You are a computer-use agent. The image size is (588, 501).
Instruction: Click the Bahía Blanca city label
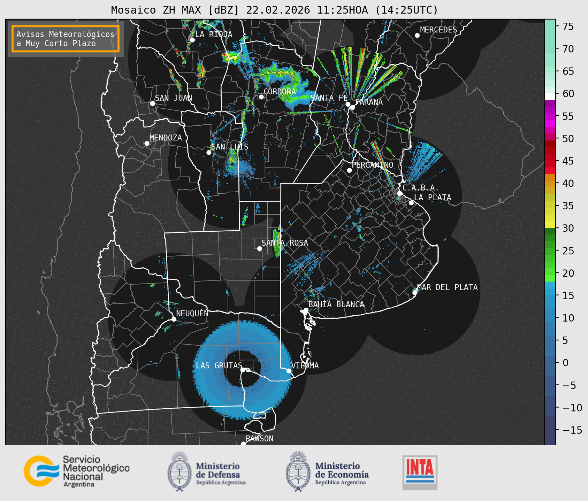[x=336, y=305]
